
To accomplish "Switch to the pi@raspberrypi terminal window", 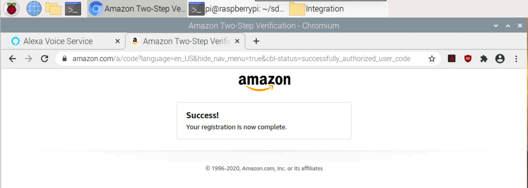I will coord(238,8).
